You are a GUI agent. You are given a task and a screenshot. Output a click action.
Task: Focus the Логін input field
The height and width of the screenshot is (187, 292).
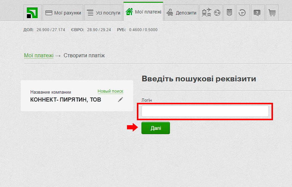(x=205, y=111)
